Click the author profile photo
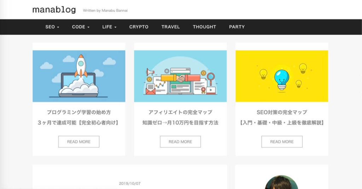362x189 pixels. point(281,183)
